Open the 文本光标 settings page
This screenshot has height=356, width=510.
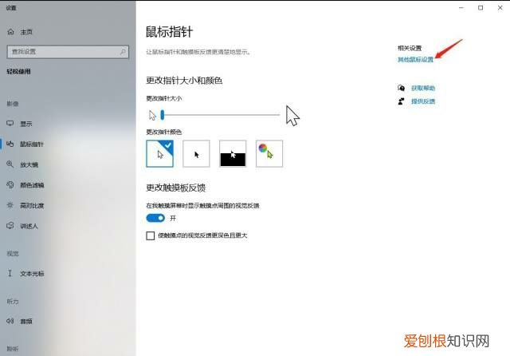[32, 274]
